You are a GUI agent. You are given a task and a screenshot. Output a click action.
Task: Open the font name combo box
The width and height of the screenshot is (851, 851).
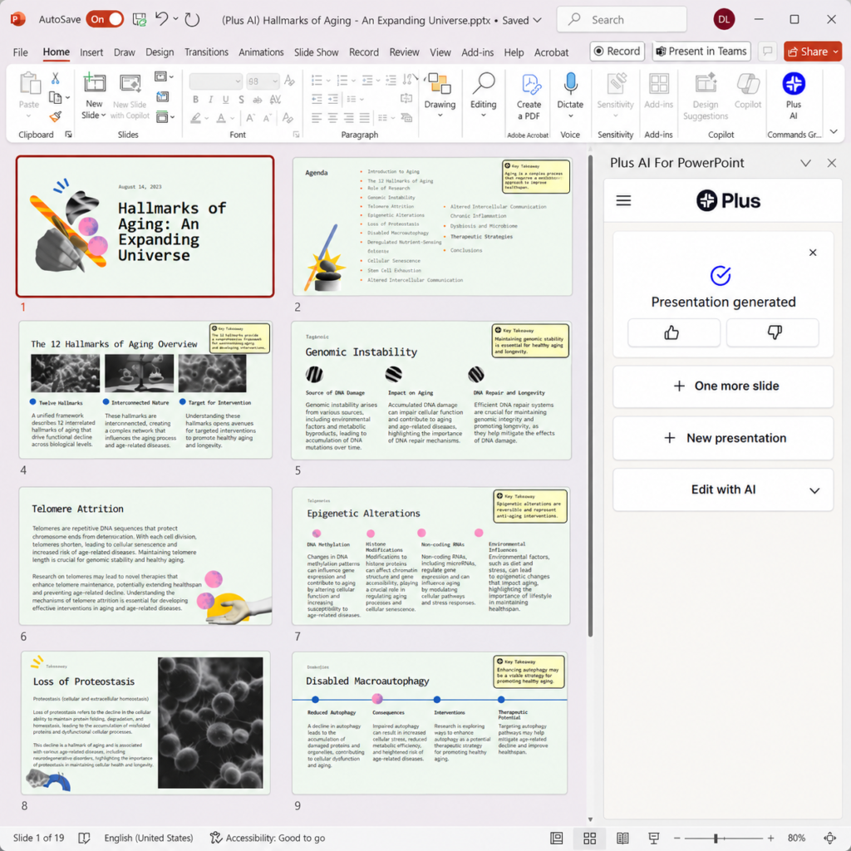(215, 81)
